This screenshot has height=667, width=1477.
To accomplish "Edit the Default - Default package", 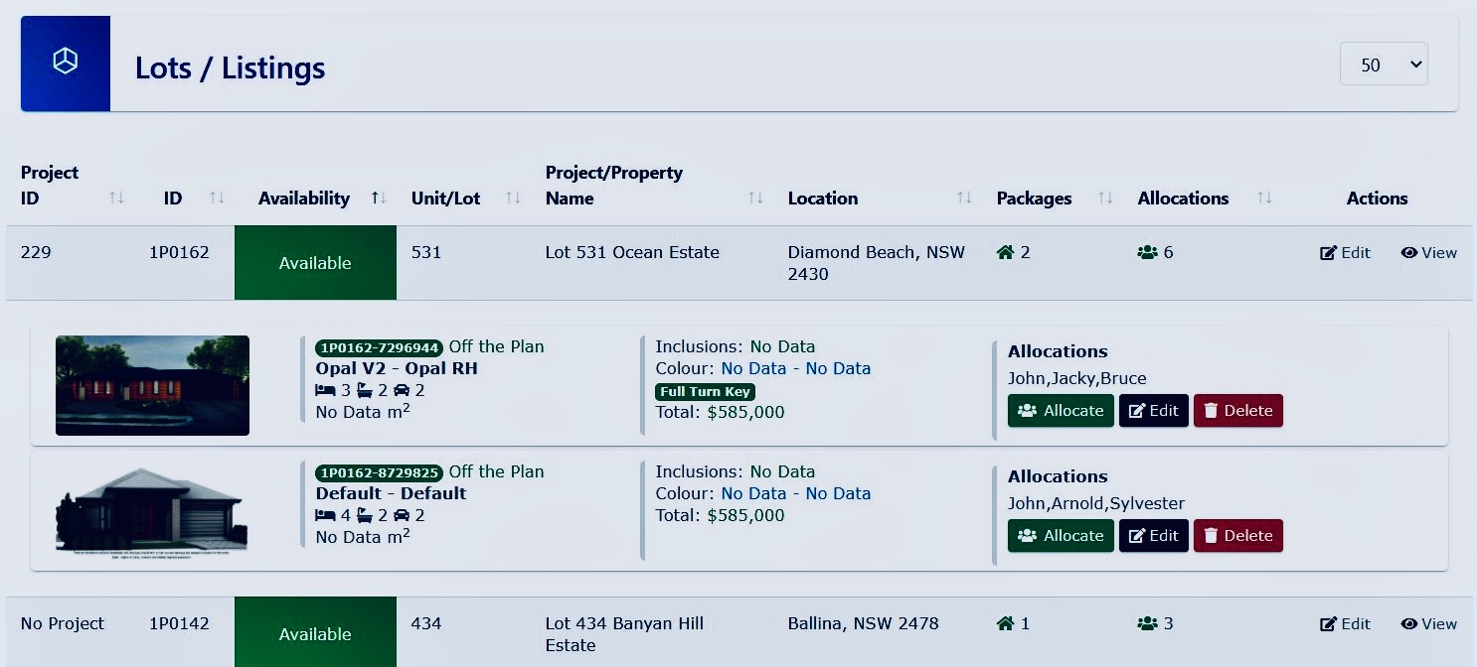I will 1153,536.
